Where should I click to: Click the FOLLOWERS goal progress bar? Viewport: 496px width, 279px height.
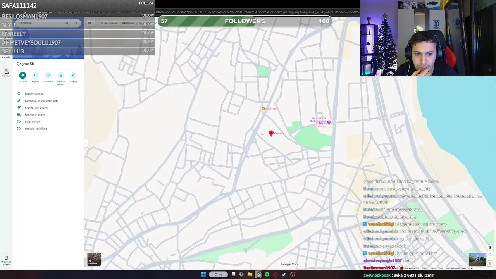pyautogui.click(x=245, y=21)
